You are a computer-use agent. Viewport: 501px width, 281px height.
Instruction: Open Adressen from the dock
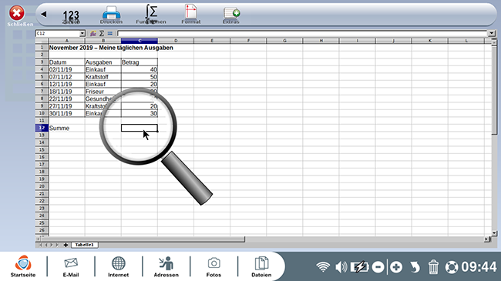coord(166,266)
